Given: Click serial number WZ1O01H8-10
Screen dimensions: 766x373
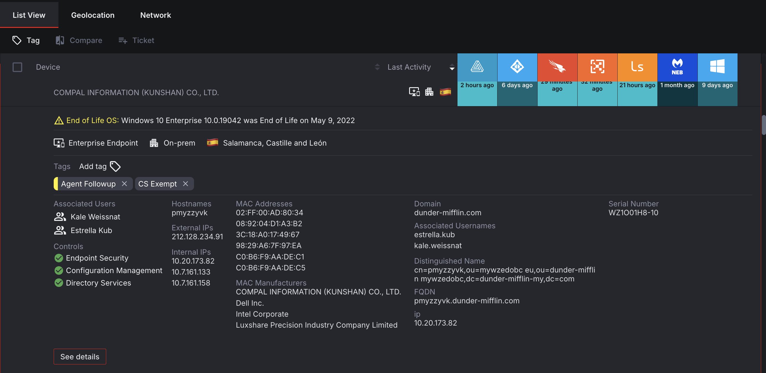Looking at the screenshot, I should coord(633,213).
